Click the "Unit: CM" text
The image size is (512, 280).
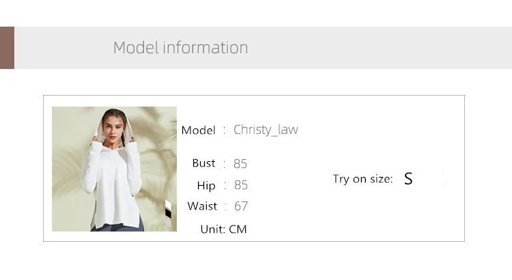[223, 229]
